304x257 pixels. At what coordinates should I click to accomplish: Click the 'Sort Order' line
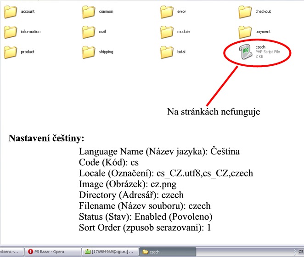pyautogui.click(x=145, y=228)
